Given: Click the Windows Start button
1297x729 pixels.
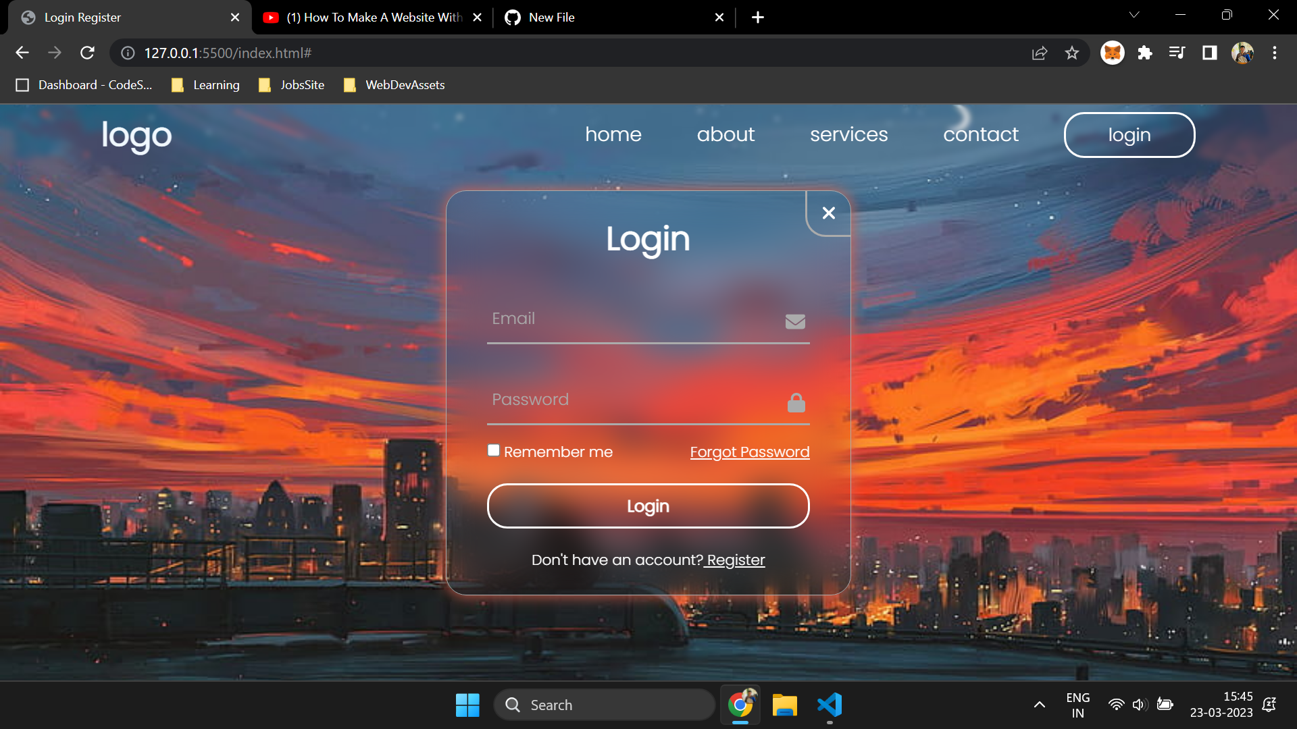Looking at the screenshot, I should pos(467,705).
